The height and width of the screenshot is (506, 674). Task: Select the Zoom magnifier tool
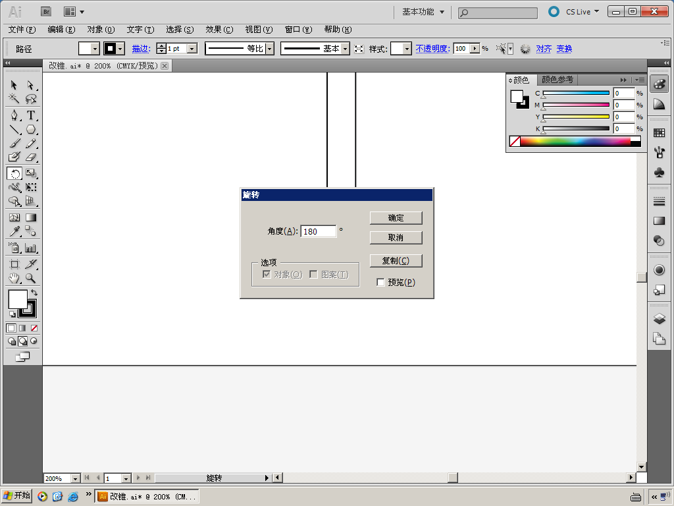30,279
